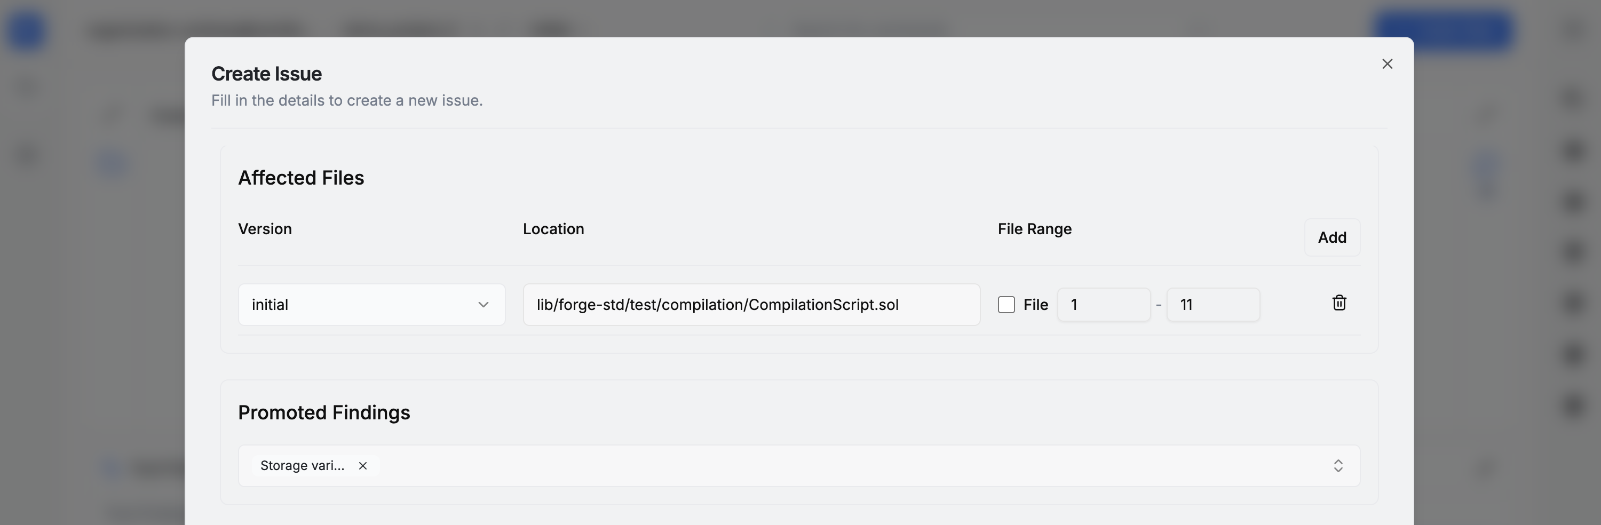Select the 'Storage vari...' chip text
Screen dimensions: 1601x525
(x=302, y=466)
